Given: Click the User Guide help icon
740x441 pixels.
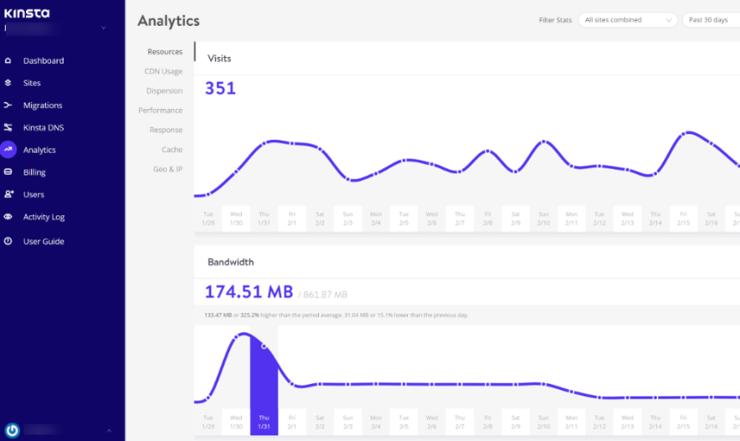Looking at the screenshot, I should click(x=8, y=241).
